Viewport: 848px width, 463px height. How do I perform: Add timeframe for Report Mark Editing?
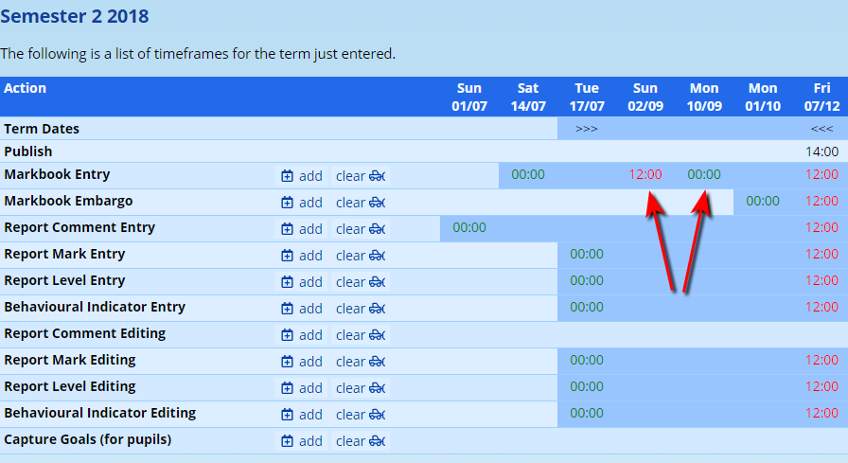point(301,362)
